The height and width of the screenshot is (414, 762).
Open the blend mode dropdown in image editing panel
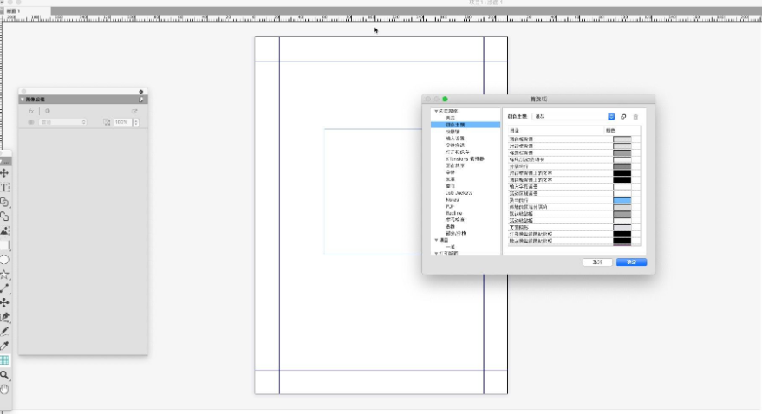coord(62,122)
